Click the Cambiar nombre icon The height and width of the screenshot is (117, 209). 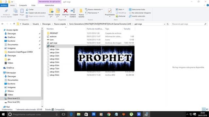72,11
